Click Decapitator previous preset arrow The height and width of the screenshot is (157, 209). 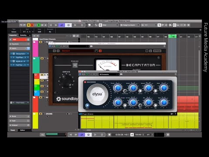pos(54,51)
